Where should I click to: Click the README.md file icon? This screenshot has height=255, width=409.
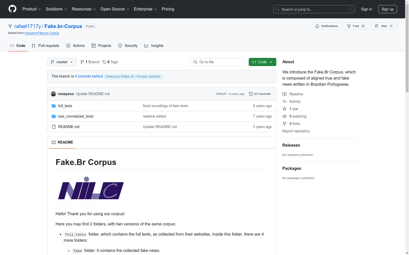(x=54, y=127)
